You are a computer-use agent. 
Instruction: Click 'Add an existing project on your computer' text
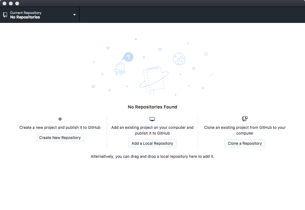pyautogui.click(x=152, y=130)
